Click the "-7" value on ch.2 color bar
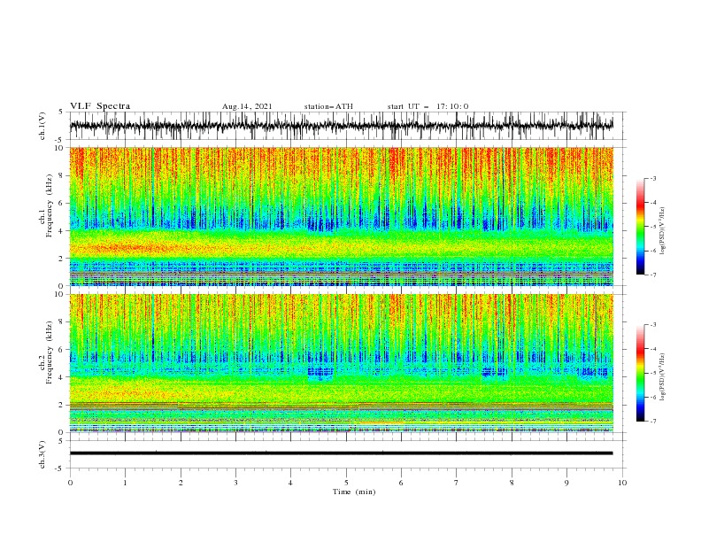 652,422
